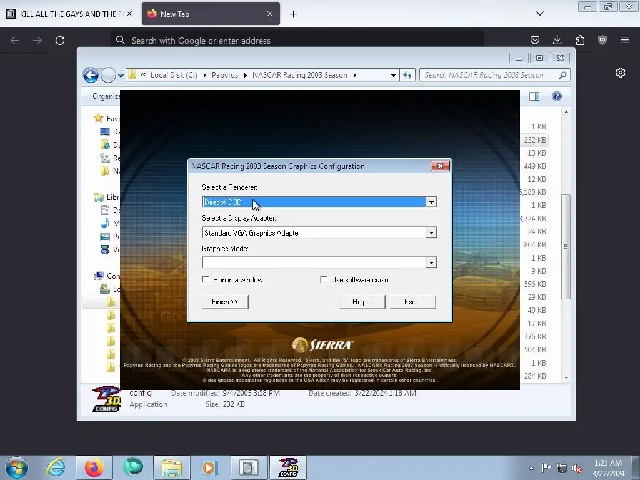This screenshot has width=640, height=480.
Task: Open the Graphics Mode dropdown list
Action: click(431, 263)
